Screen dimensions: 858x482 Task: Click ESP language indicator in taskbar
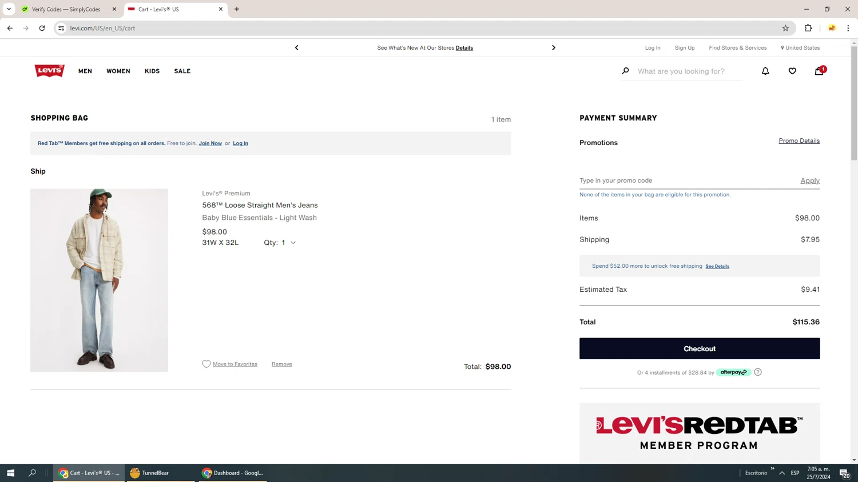tap(795, 473)
